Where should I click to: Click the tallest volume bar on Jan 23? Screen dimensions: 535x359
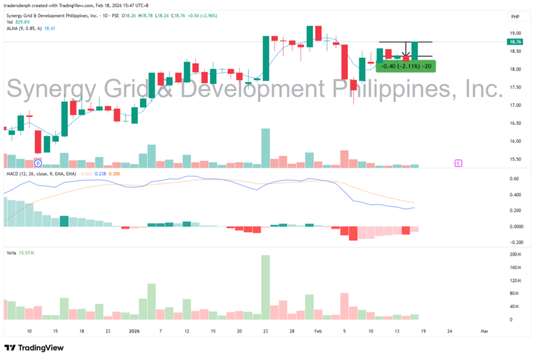click(265, 148)
